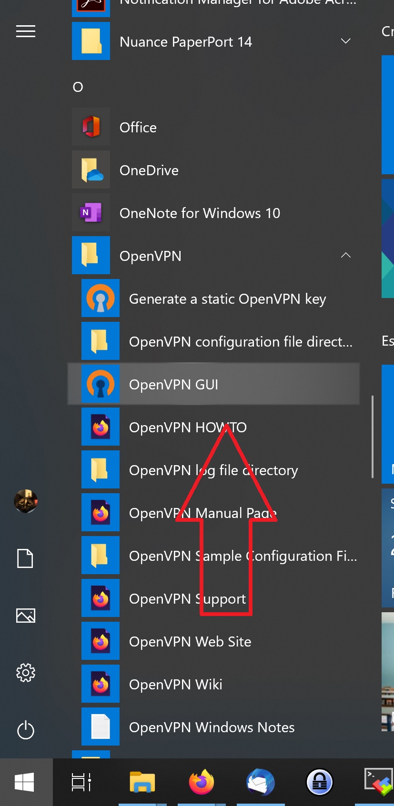
Task: Open Thunderbird from the taskbar
Action: click(261, 782)
